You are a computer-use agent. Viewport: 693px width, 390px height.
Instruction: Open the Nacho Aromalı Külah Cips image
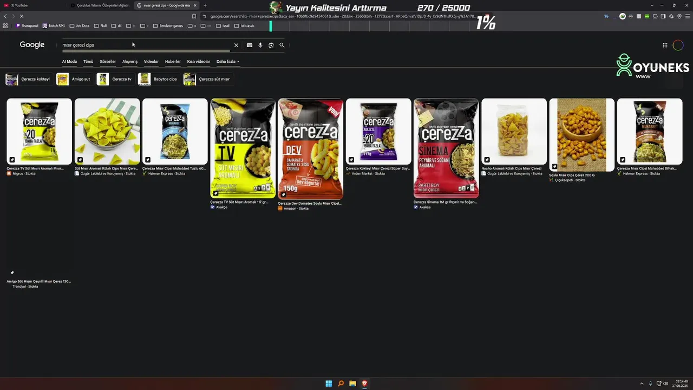click(514, 131)
